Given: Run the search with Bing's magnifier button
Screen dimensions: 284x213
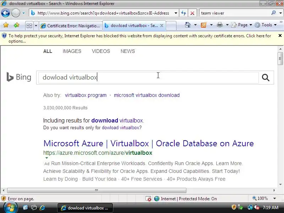Looking at the screenshot, I should (266, 77).
